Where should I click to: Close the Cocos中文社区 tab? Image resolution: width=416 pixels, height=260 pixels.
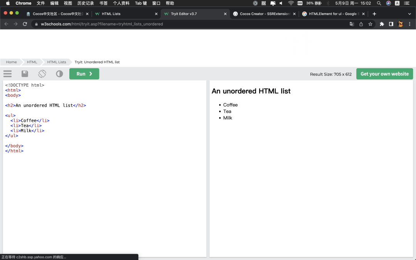(x=87, y=14)
